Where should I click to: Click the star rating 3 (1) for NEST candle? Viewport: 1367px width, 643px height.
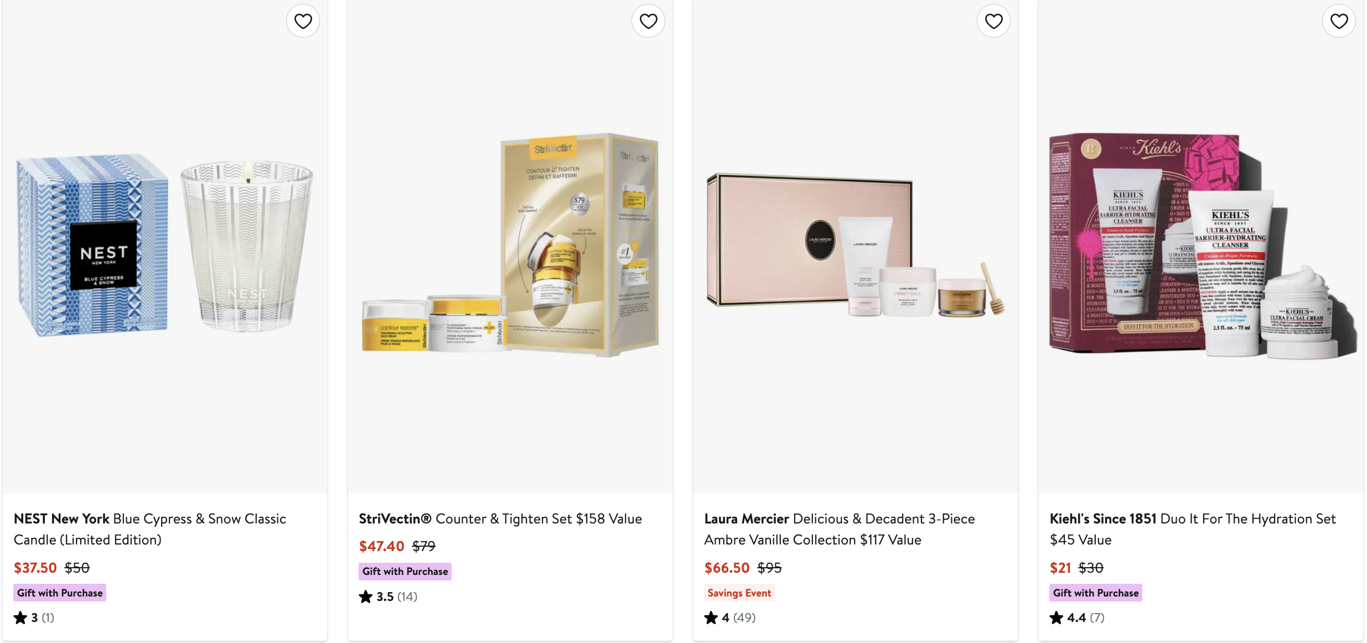34,618
